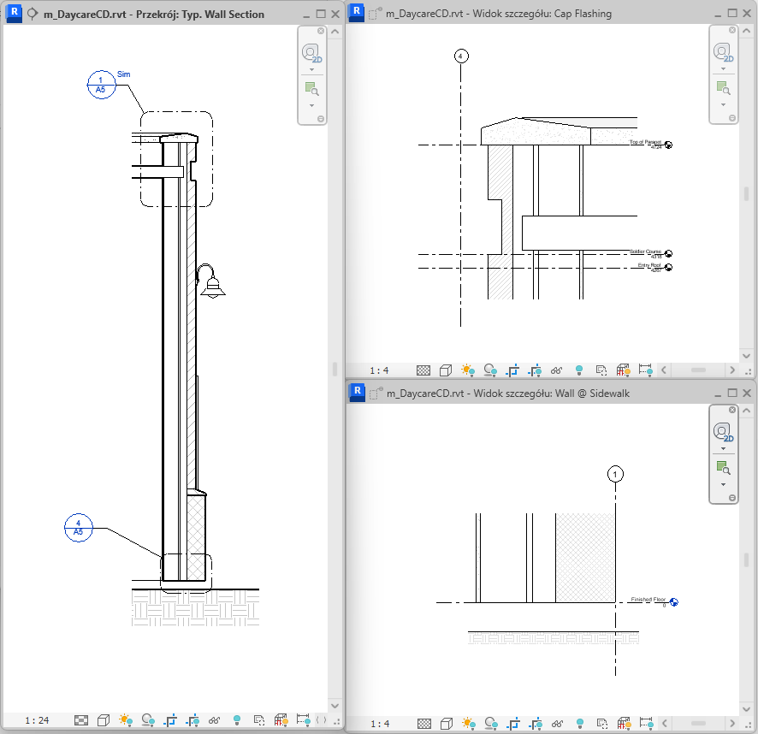758x734 pixels.
Task: Click Temporary Hide/Isolate glasses in Cap Flashing view
Action: point(556,370)
